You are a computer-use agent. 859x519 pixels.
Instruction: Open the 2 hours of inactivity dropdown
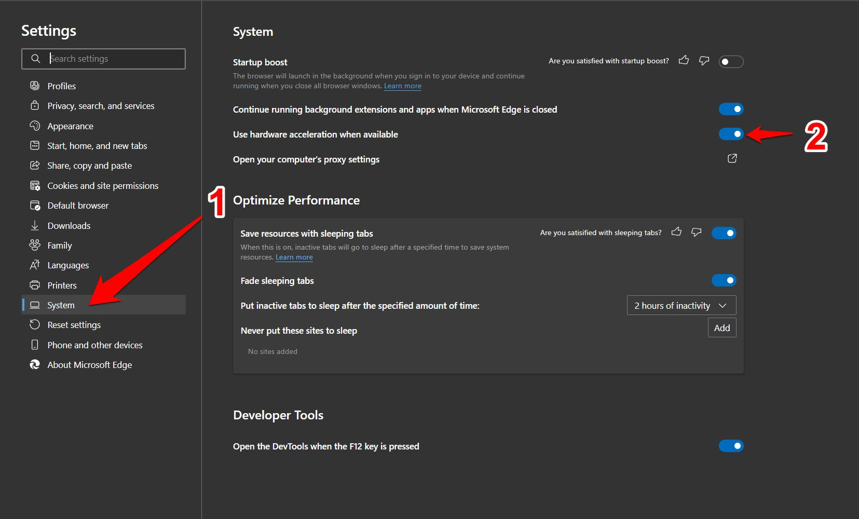pyautogui.click(x=681, y=305)
